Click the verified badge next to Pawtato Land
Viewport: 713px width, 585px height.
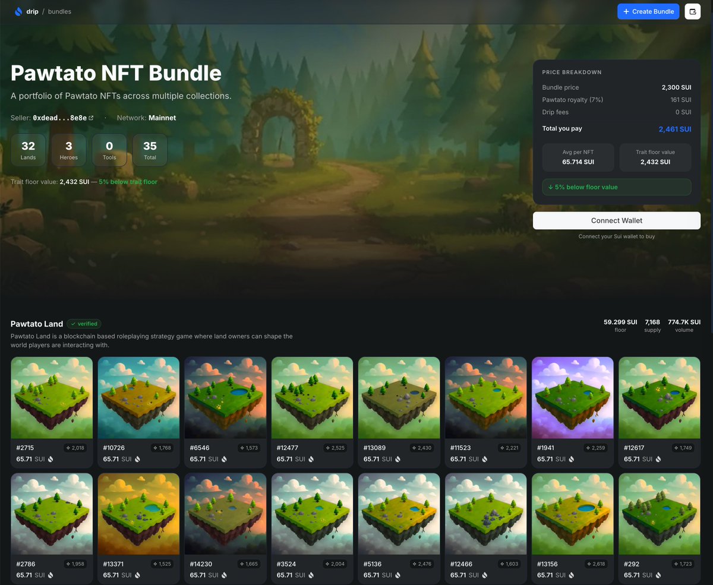pyautogui.click(x=84, y=324)
